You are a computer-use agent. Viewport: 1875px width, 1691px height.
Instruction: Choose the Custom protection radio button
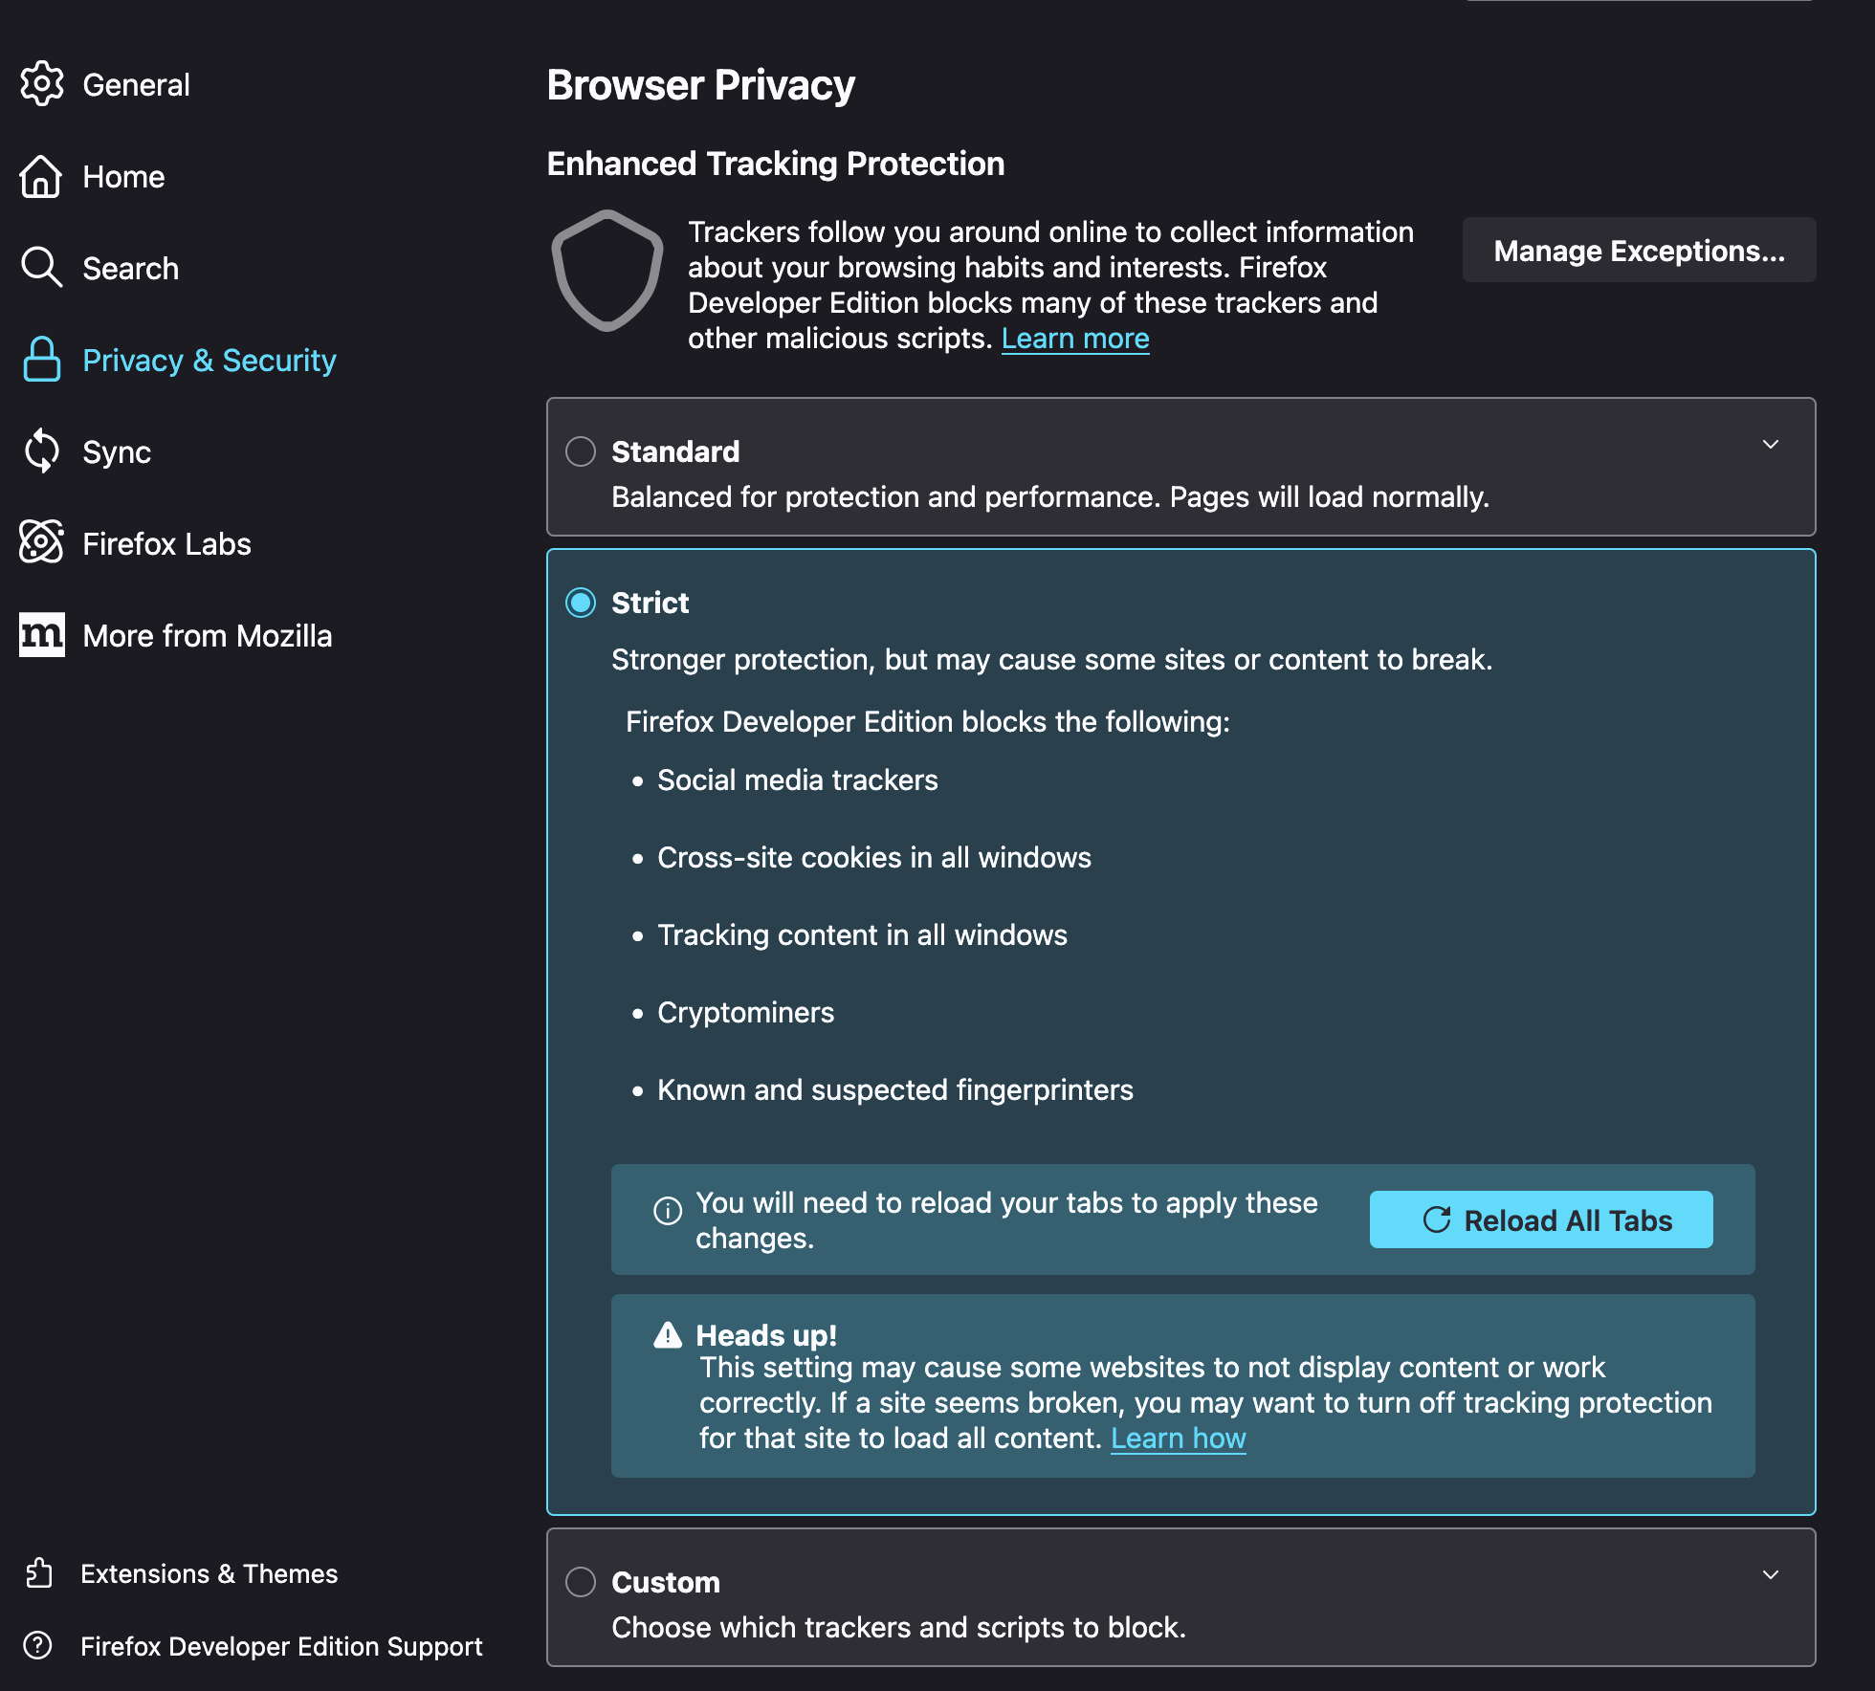pyautogui.click(x=581, y=1582)
